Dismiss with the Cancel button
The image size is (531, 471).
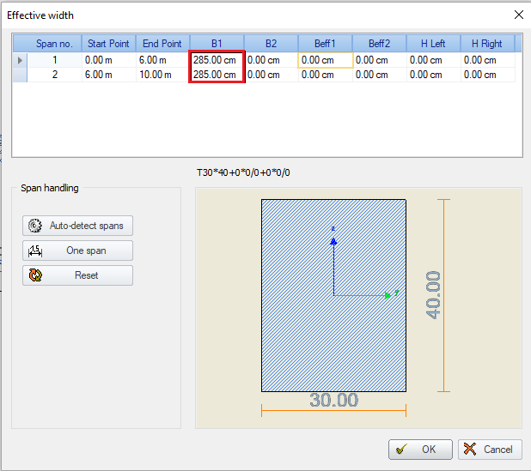490,450
